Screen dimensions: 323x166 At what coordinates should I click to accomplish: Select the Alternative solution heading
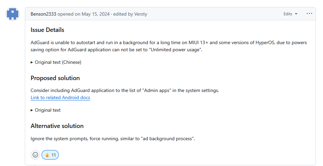pos(57,126)
